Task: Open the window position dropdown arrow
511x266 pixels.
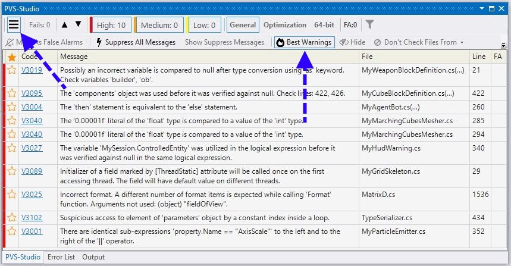Action: click(482, 8)
